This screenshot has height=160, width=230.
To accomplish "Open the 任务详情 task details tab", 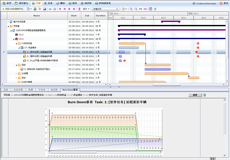I will point(18,90).
